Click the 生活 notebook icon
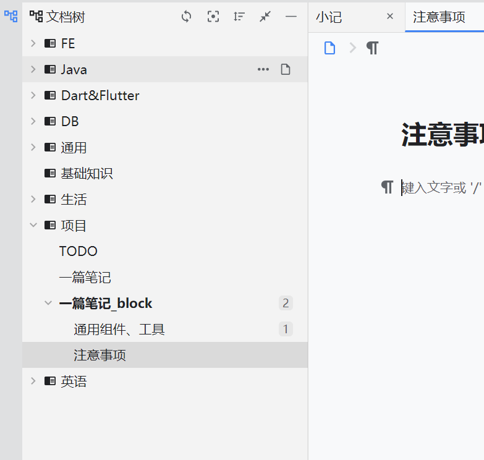 (50, 199)
